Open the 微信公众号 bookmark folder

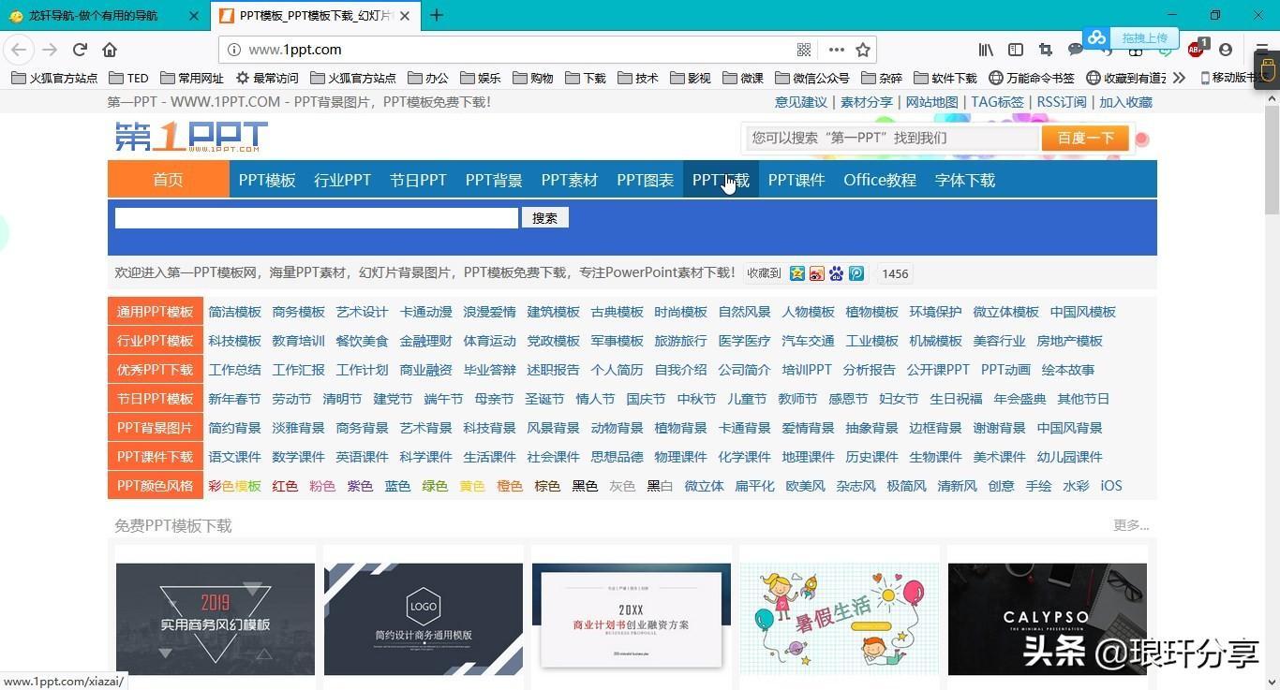coord(811,78)
